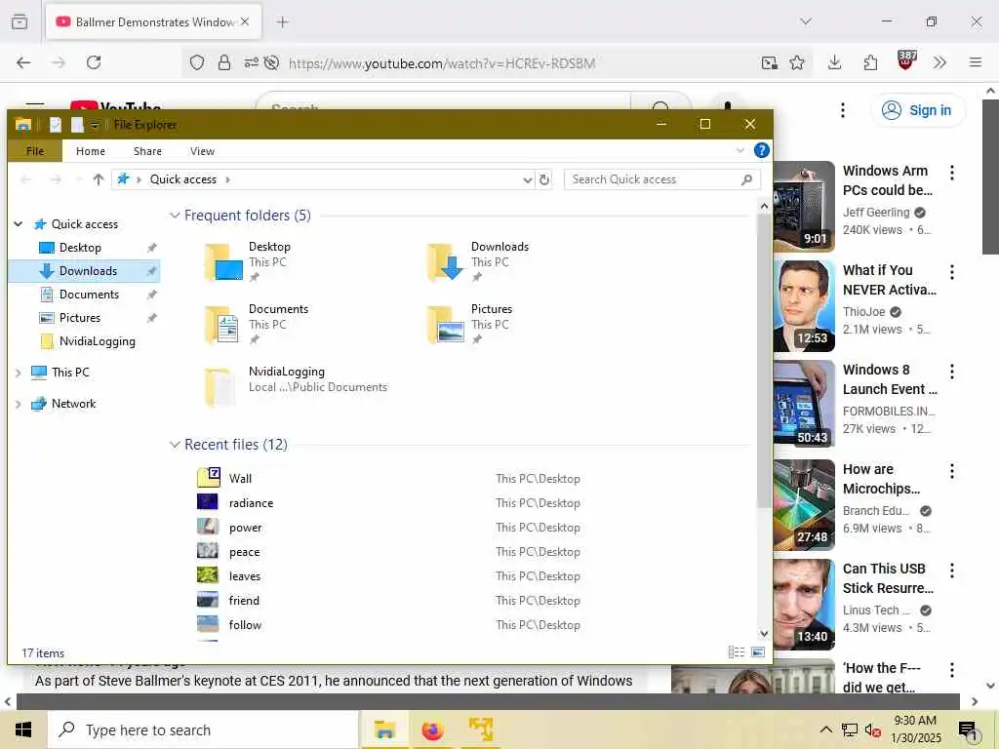Screen dimensions: 999x749
Task: Refresh the Quick access location
Action: 544,179
